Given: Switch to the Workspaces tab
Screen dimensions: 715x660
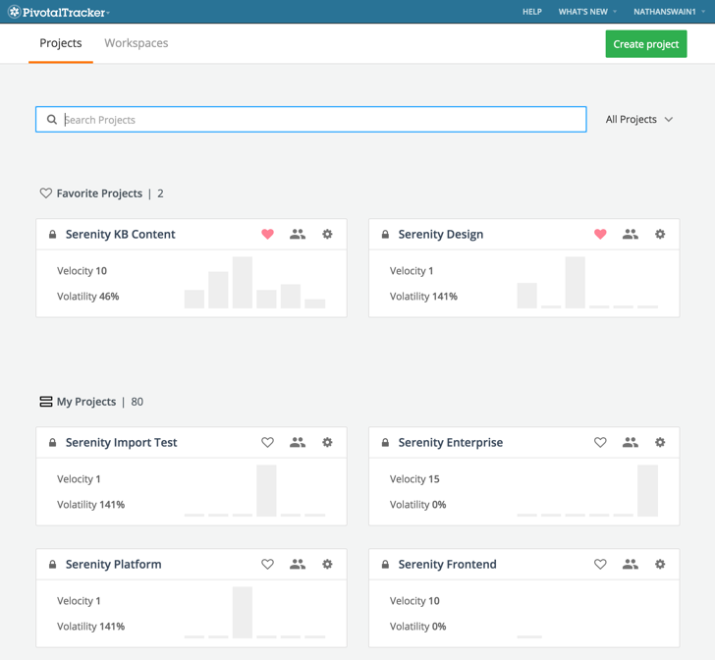Looking at the screenshot, I should [136, 43].
